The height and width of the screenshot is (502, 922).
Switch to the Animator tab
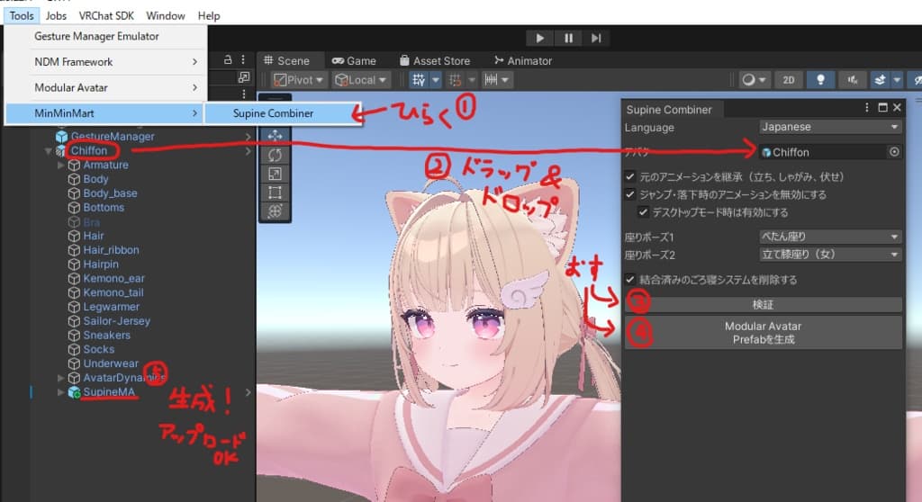(x=523, y=60)
